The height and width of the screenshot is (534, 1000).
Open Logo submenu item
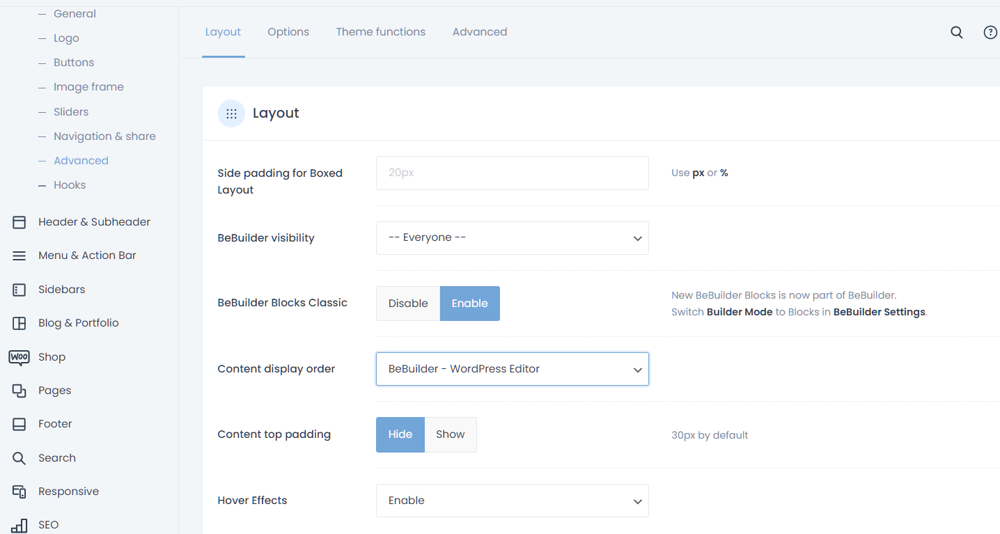tap(66, 38)
